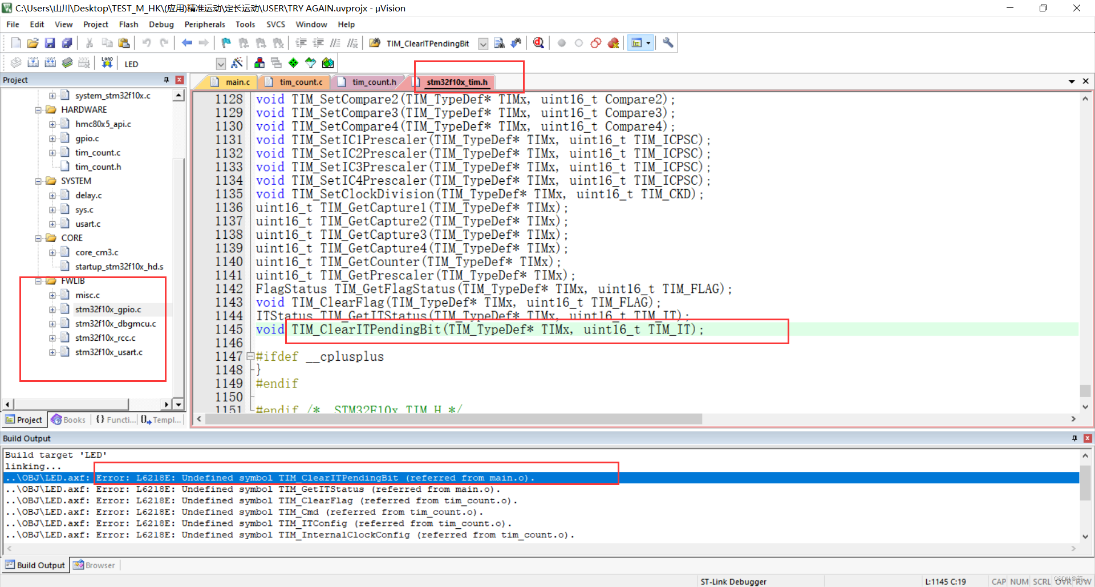Screen dimensions: 1095x587
Task: Click the LOAD icon to download to flash
Action: [107, 63]
